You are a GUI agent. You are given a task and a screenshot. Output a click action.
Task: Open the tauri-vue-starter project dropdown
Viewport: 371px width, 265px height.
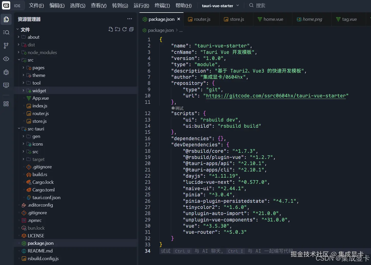[x=220, y=6]
